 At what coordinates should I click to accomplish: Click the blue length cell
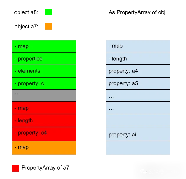(x=138, y=59)
